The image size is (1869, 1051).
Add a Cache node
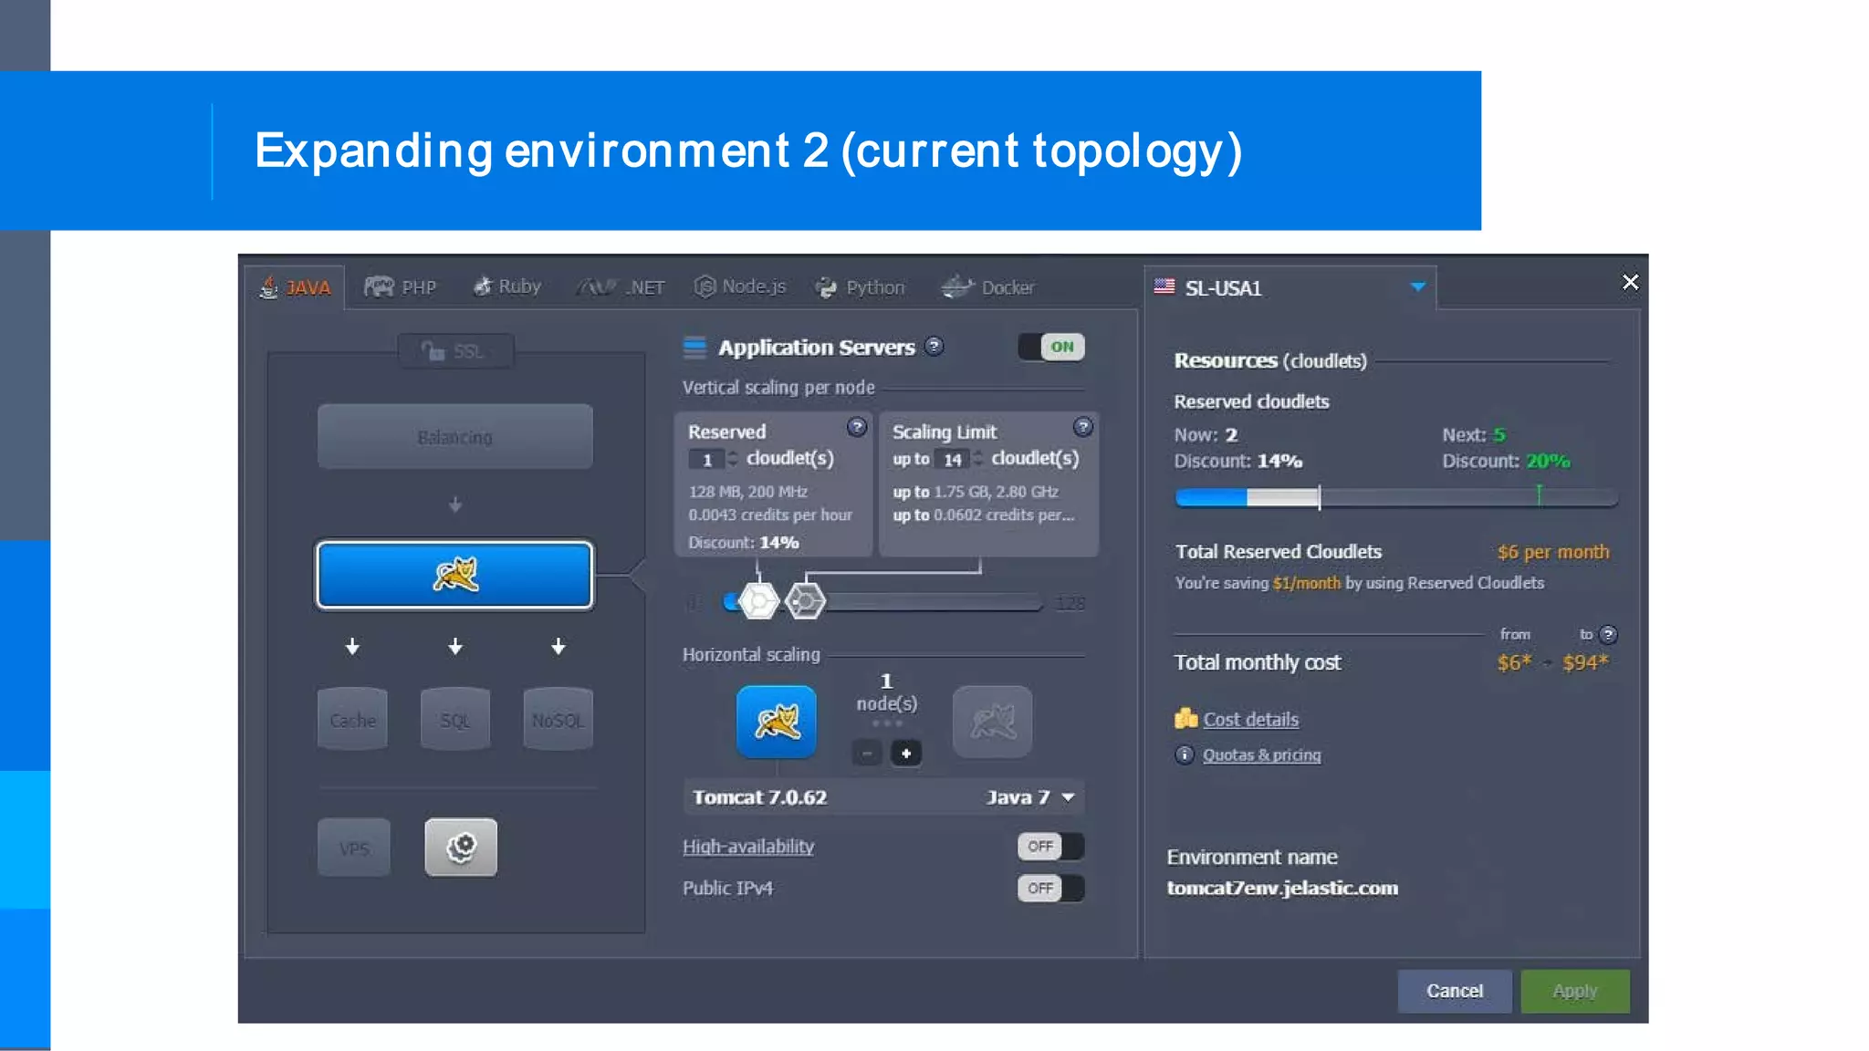[352, 720]
